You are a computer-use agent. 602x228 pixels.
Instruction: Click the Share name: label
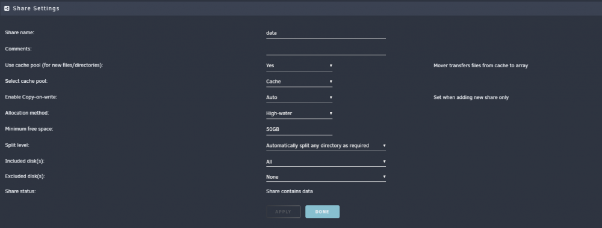click(x=20, y=32)
